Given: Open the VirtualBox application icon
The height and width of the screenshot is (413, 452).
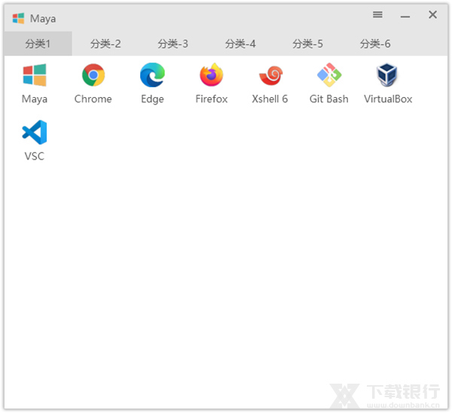Looking at the screenshot, I should click(x=387, y=76).
